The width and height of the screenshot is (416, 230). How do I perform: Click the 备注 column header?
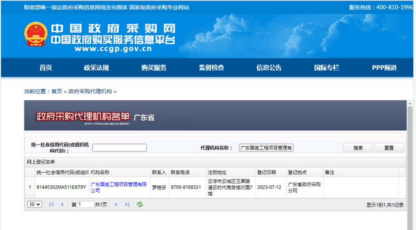point(361,173)
